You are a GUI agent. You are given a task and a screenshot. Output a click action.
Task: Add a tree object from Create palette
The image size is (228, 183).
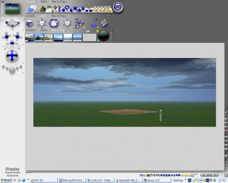click(x=49, y=8)
